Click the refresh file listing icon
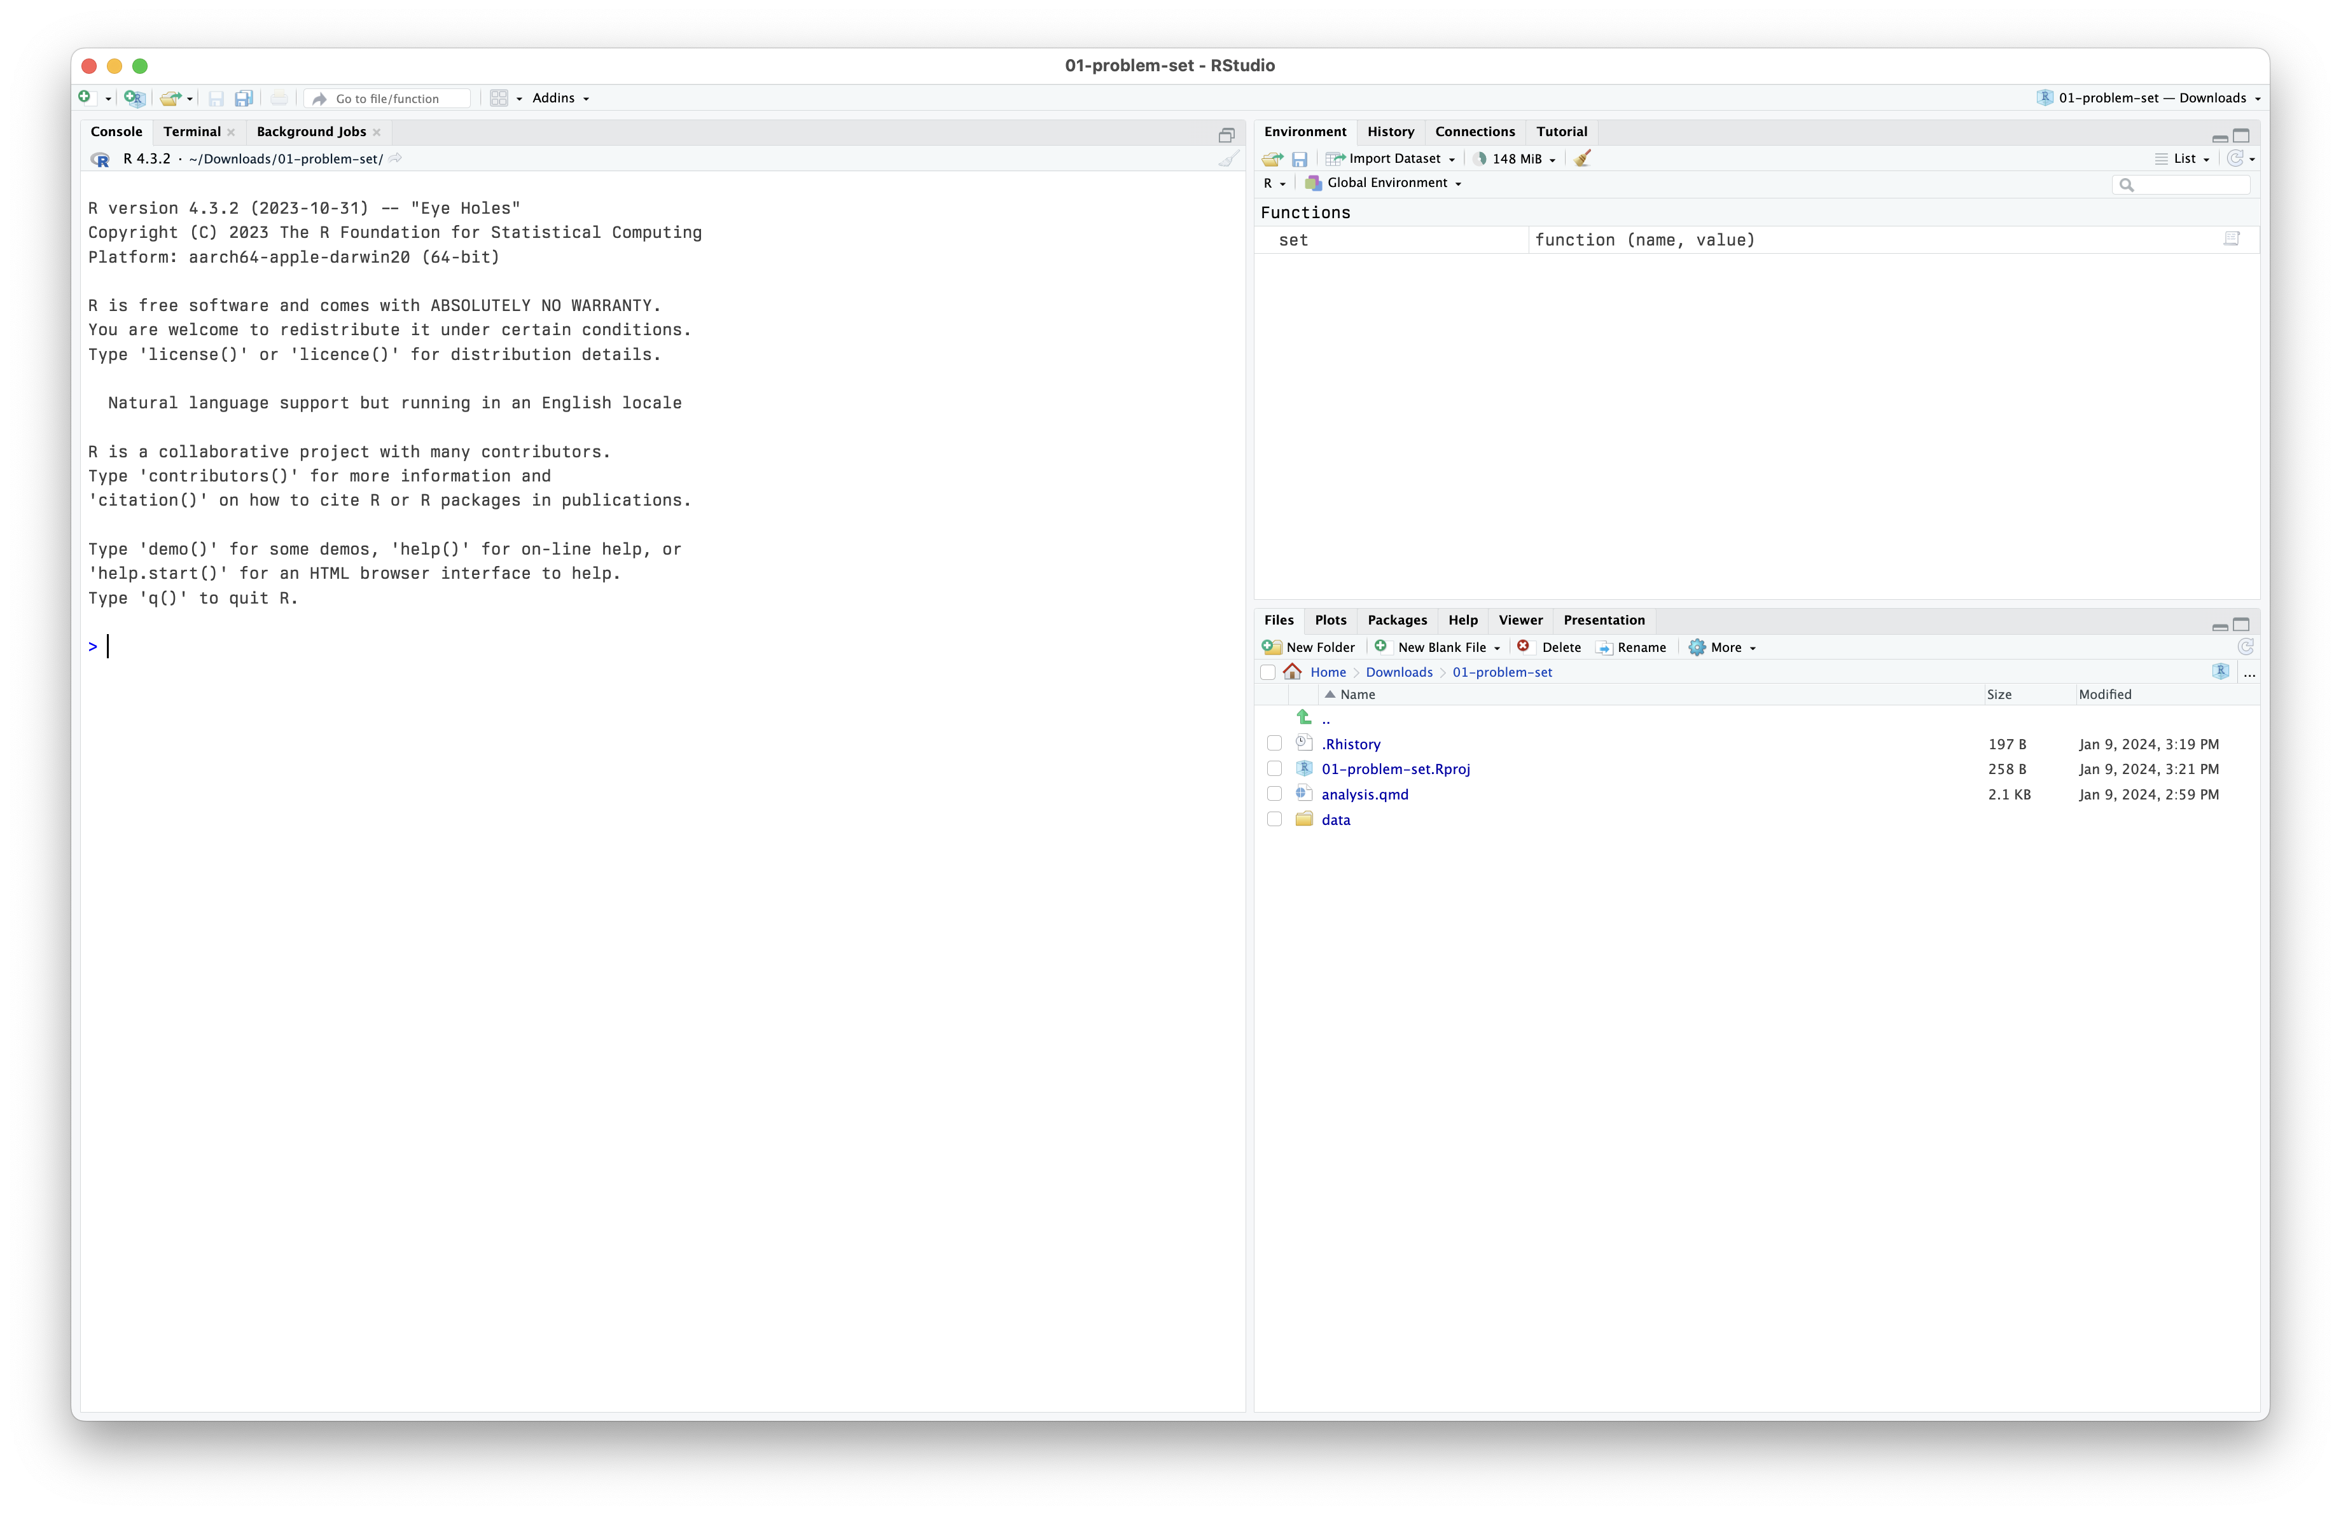The image size is (2341, 1515). [2246, 647]
